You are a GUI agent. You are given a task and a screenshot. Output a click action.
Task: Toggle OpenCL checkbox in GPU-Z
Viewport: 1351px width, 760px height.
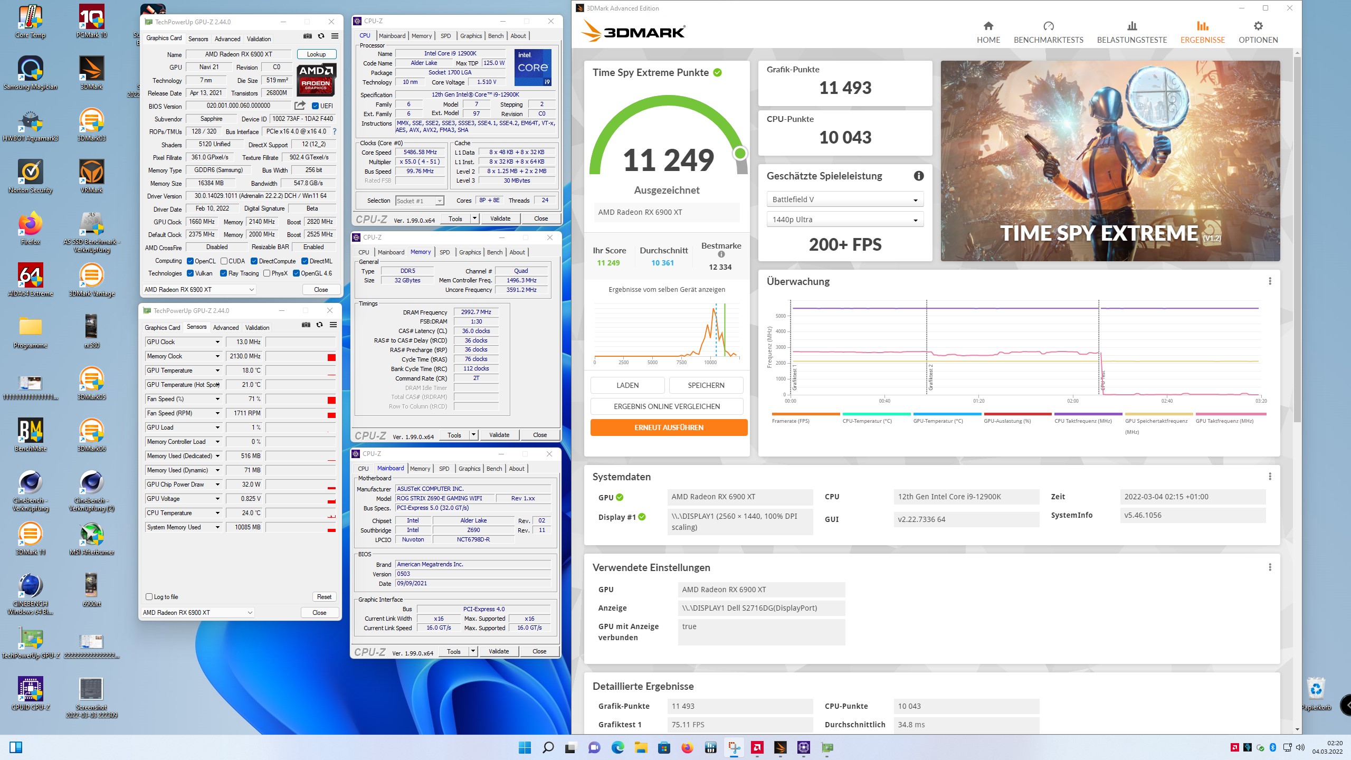point(190,261)
